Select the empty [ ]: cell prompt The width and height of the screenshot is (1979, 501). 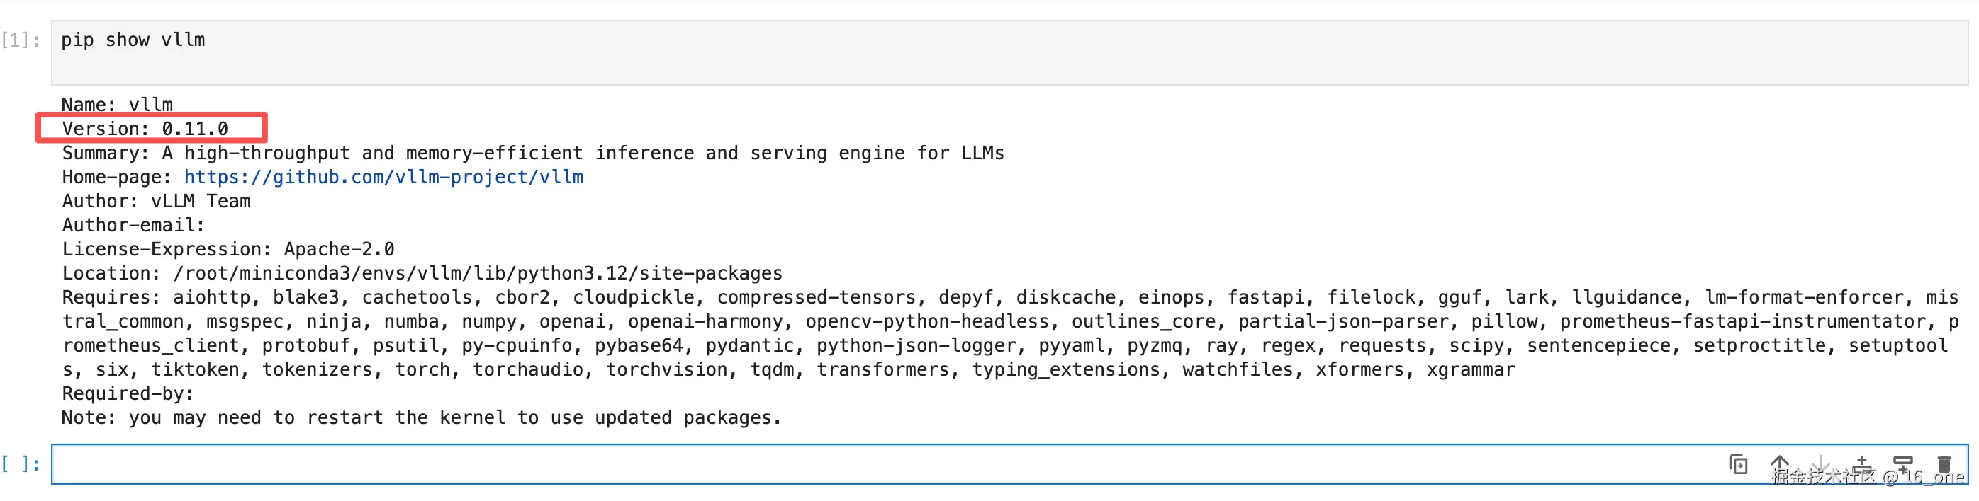[x=21, y=464]
